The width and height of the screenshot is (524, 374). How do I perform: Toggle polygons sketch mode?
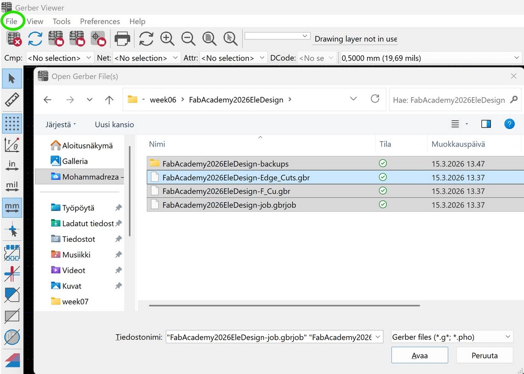[12, 295]
